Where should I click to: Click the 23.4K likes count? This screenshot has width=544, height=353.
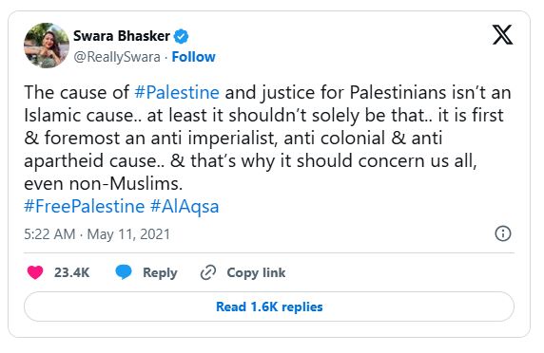click(x=72, y=272)
